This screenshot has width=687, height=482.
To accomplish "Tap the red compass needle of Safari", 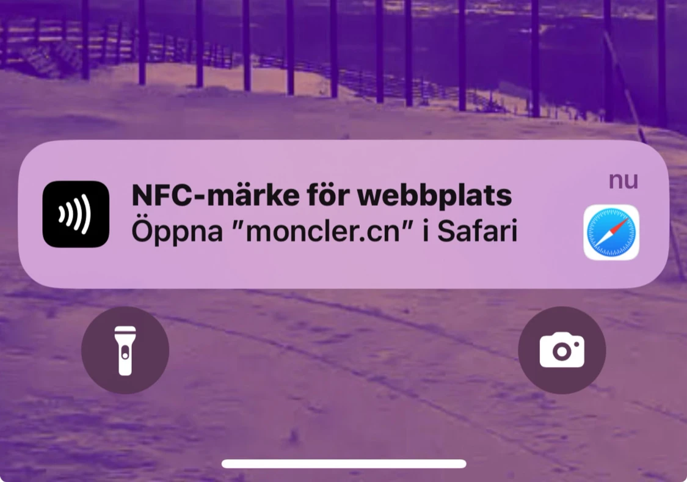I will point(618,225).
